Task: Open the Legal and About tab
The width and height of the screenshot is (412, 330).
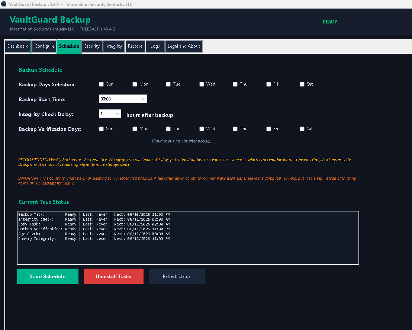Action: click(184, 46)
